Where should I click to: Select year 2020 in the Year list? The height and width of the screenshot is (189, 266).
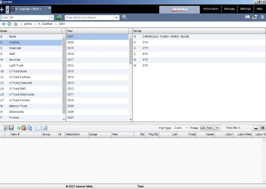pyautogui.click(x=98, y=42)
